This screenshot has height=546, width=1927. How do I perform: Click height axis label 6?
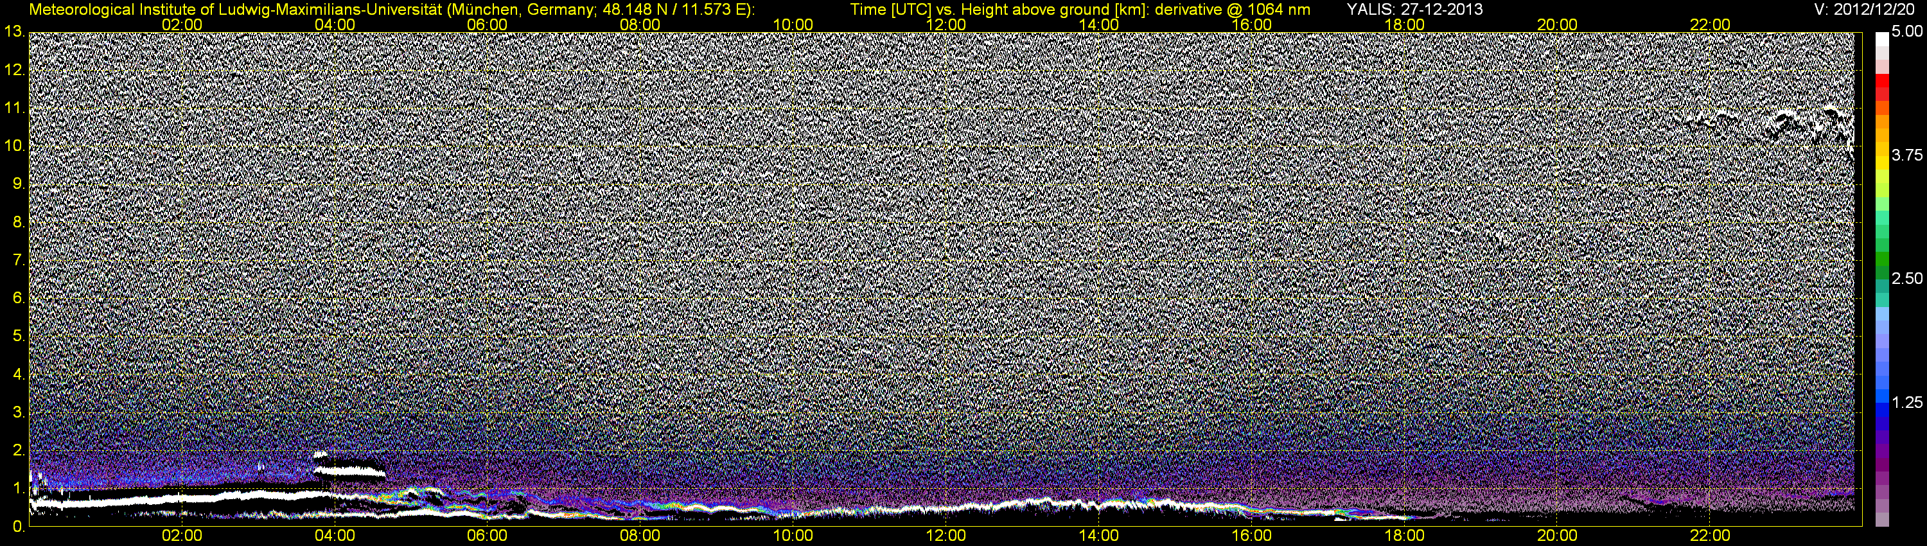pyautogui.click(x=19, y=299)
